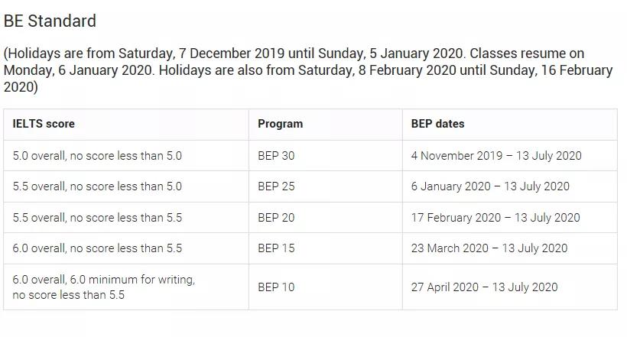Image resolution: width=627 pixels, height=337 pixels.
Task: Click the IELTS score cell for BEP 20
Action: pyautogui.click(x=97, y=218)
